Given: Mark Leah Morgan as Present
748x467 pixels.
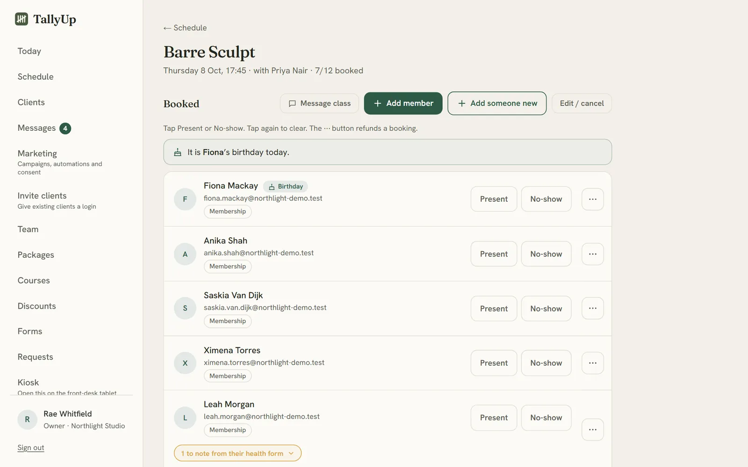Looking at the screenshot, I should click(494, 417).
